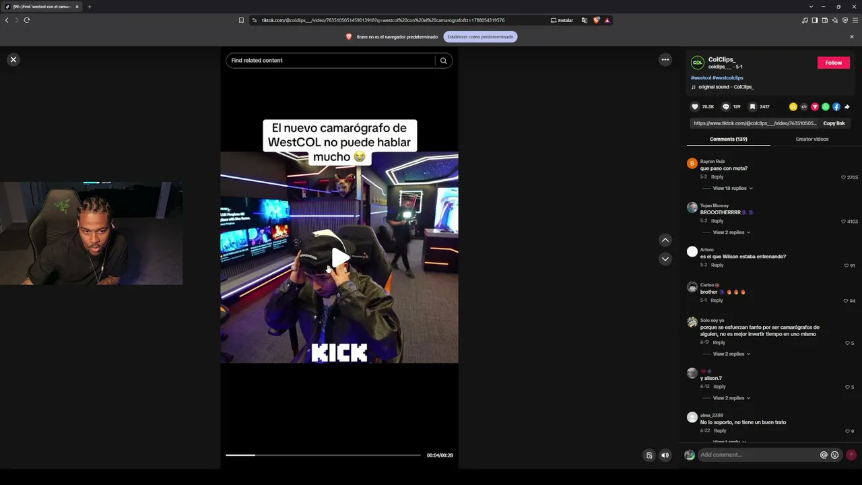The image size is (862, 485).
Task: Like Arturo's comment with 91 likes
Action: (847, 266)
